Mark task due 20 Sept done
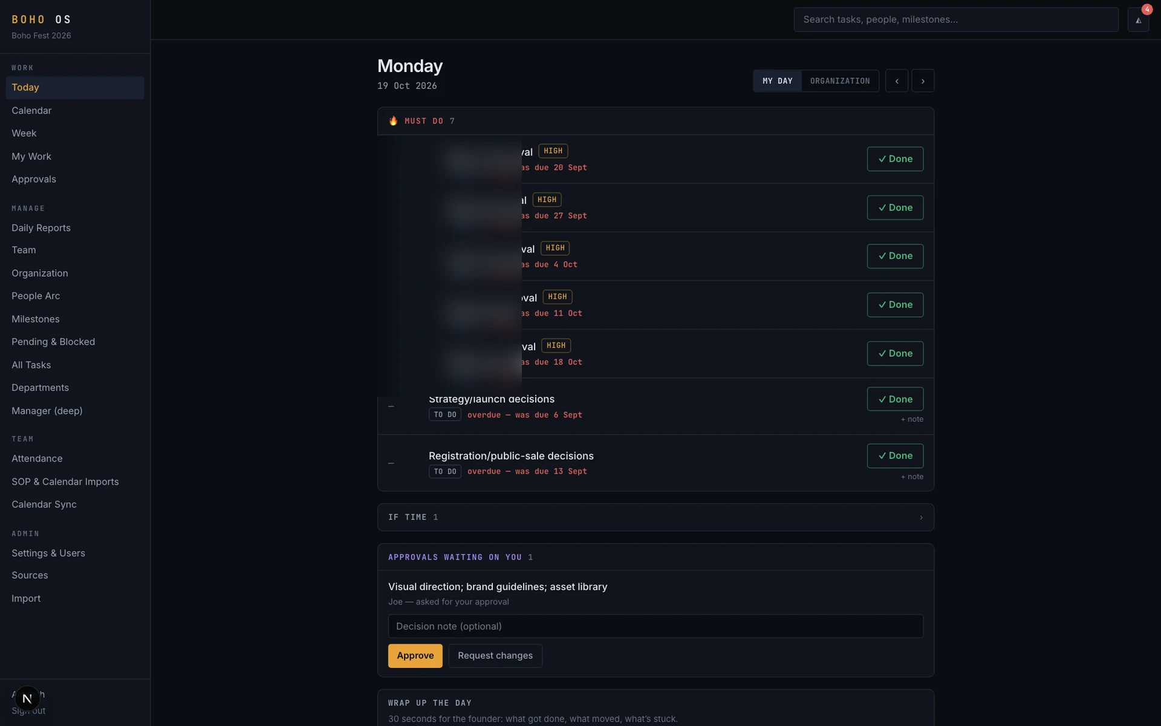The height and width of the screenshot is (726, 1161). (x=895, y=159)
